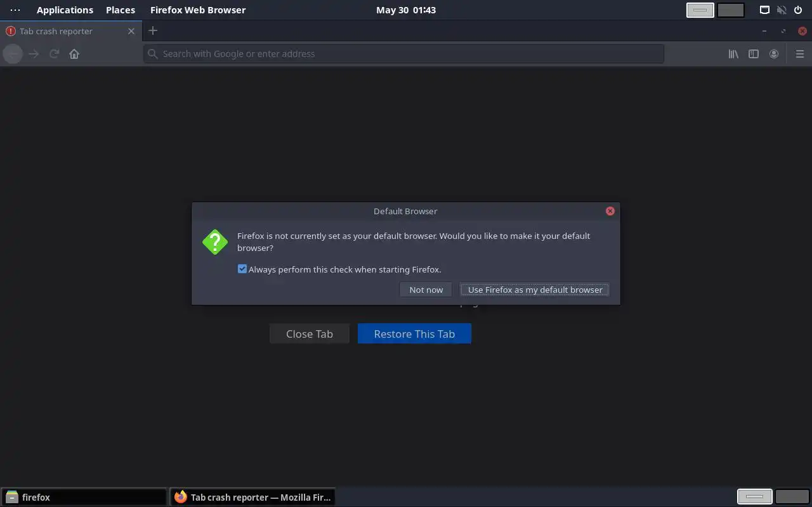Image resolution: width=812 pixels, height=507 pixels.
Task: Click the firefox file manager taskbar entry
Action: (84, 497)
